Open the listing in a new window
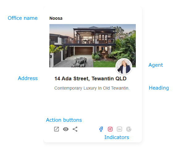This screenshot has width=188, height=156. click(56, 129)
